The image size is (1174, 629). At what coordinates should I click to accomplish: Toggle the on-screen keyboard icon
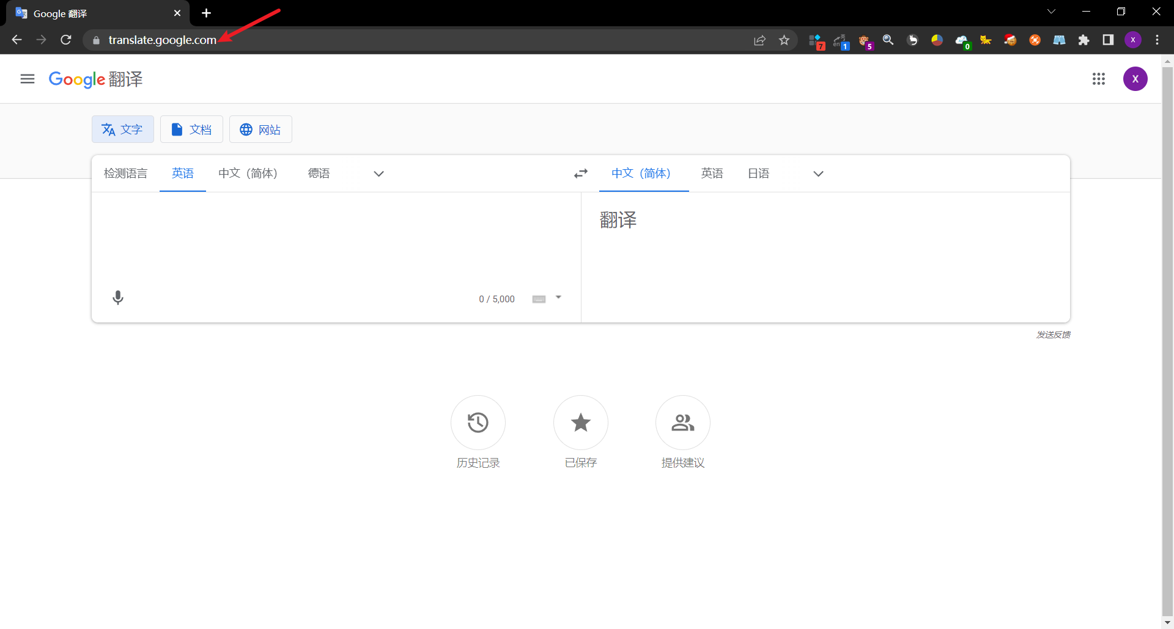539,299
